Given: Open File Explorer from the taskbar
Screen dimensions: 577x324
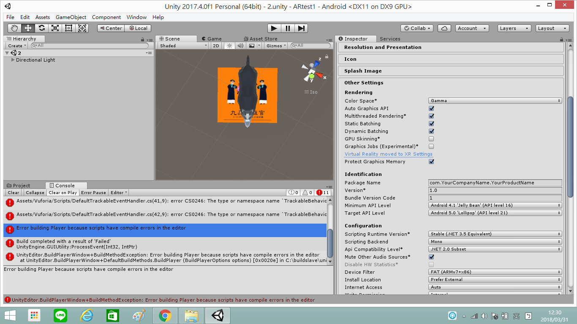Looking at the screenshot, I should point(191,316).
